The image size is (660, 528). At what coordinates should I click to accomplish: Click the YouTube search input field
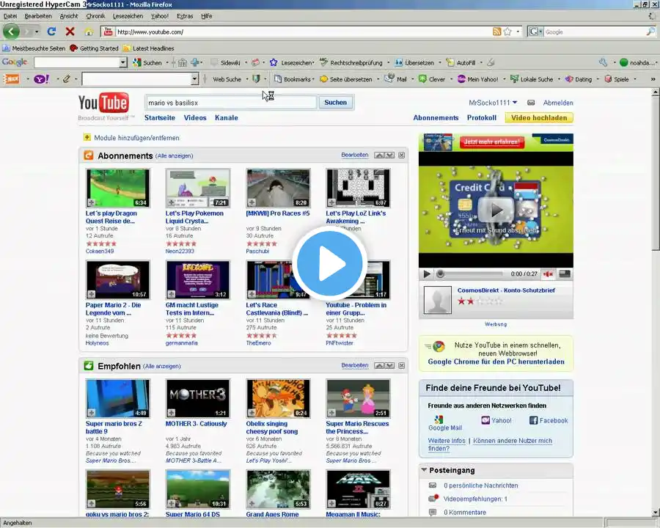231,103
